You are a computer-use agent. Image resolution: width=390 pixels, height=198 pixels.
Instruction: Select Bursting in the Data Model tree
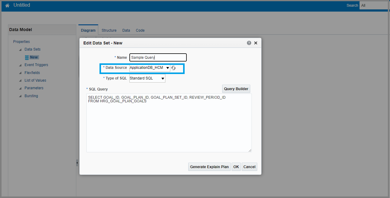pos(31,96)
